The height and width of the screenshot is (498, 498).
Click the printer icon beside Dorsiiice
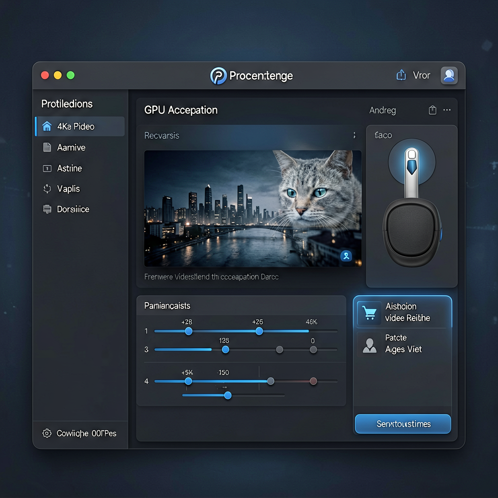[x=47, y=209]
